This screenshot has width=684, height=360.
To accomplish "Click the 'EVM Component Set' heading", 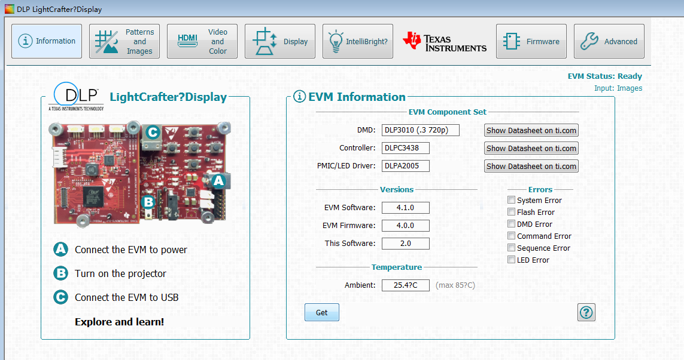I will point(448,112).
